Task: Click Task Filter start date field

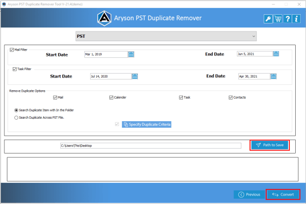Action: tap(111, 76)
